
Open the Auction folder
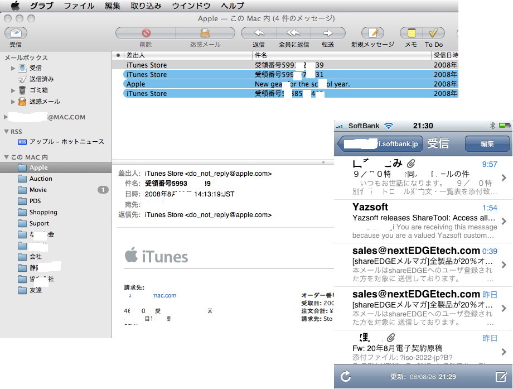click(x=41, y=179)
